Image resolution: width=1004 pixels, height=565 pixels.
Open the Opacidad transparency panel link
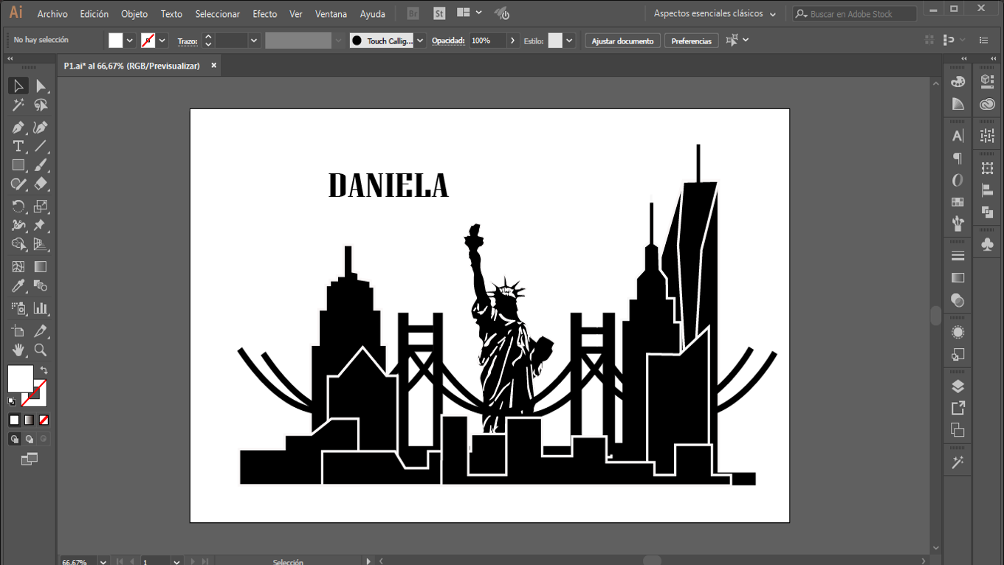pos(448,41)
